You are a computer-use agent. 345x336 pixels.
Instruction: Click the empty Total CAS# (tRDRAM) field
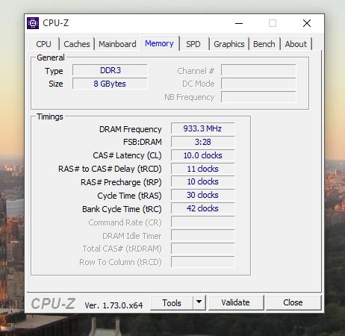pyautogui.click(x=202, y=249)
